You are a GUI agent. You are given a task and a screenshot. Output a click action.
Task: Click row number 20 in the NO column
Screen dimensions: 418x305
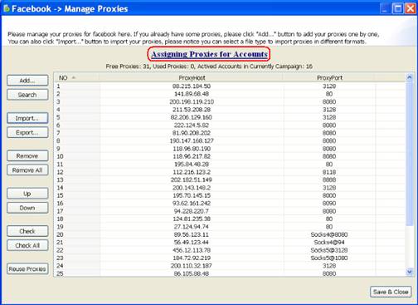(60, 234)
